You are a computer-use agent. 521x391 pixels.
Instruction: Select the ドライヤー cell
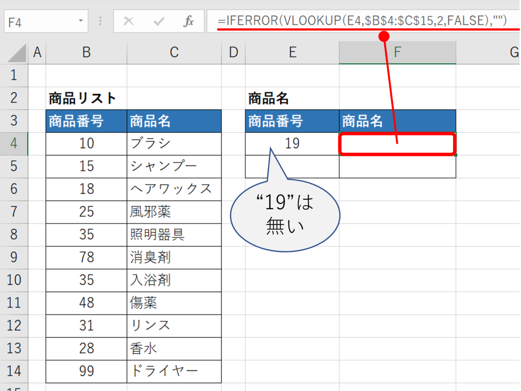tap(174, 370)
